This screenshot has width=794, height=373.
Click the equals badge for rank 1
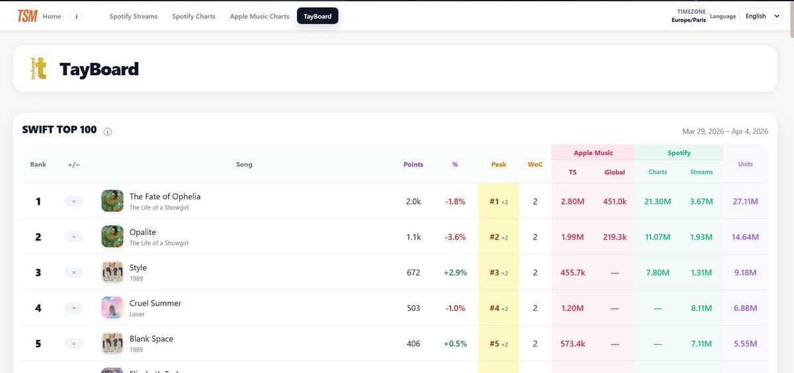point(74,201)
